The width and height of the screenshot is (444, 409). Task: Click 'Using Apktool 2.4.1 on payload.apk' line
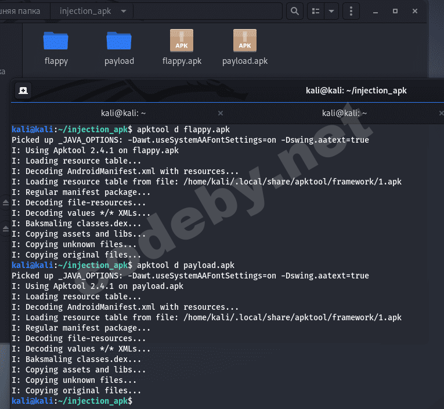coord(98,286)
